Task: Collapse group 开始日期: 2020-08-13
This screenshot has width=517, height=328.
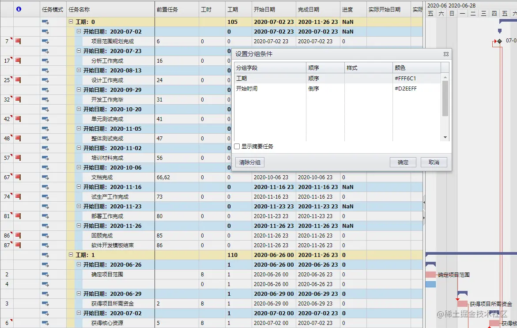Action: pyautogui.click(x=79, y=70)
